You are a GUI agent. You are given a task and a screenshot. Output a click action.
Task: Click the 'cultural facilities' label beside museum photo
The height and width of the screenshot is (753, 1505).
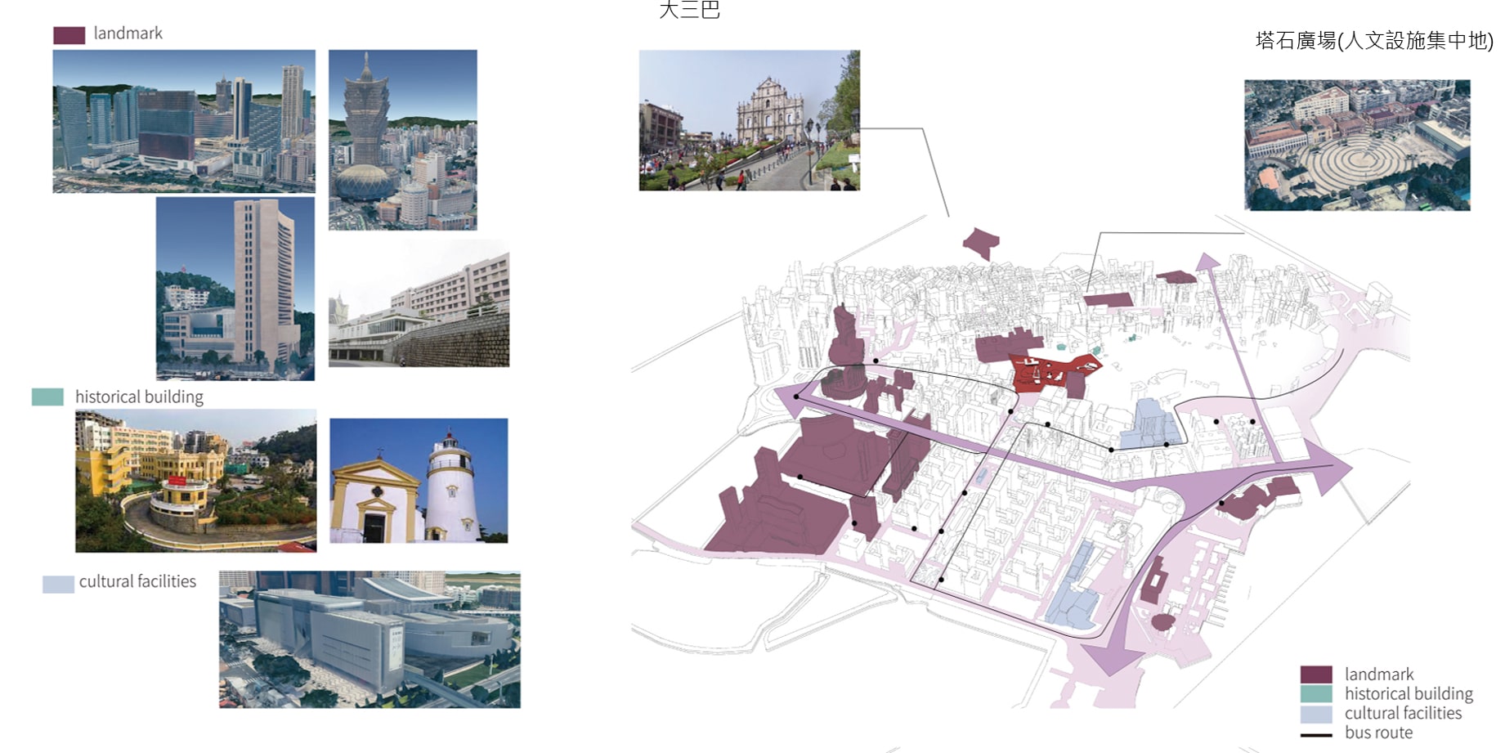coord(137,581)
